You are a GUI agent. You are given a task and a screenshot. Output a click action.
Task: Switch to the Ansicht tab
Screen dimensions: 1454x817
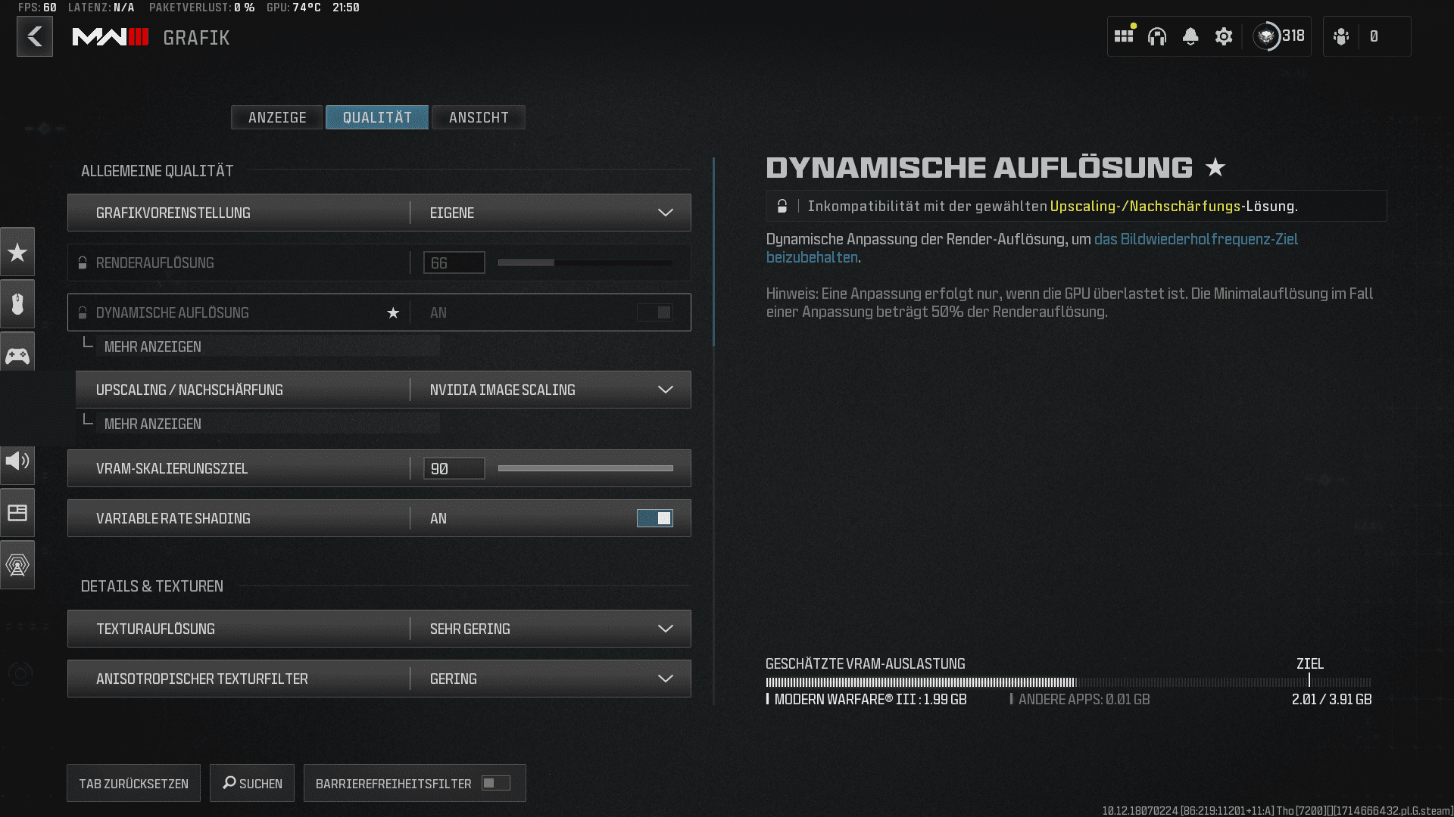(x=479, y=117)
